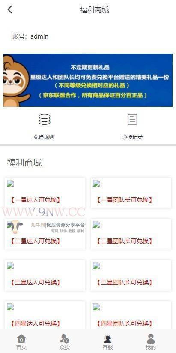Open 兑换记录 document icon
The width and height of the screenshot is (176, 353).
tap(132, 119)
